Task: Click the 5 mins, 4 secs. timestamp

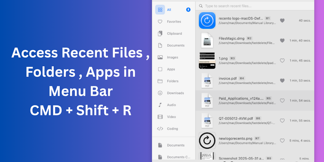Action: [x=300, y=140]
